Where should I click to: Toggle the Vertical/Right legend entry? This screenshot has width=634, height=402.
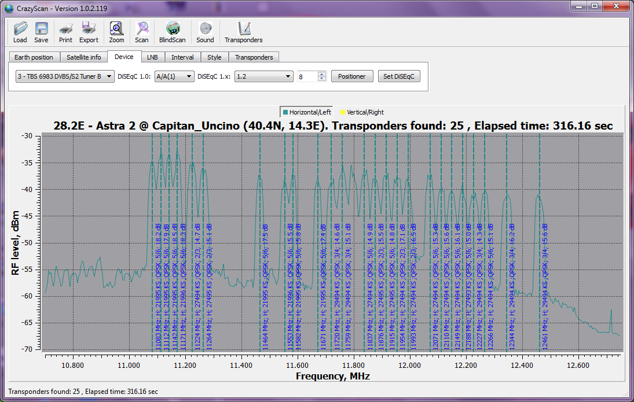(362, 112)
